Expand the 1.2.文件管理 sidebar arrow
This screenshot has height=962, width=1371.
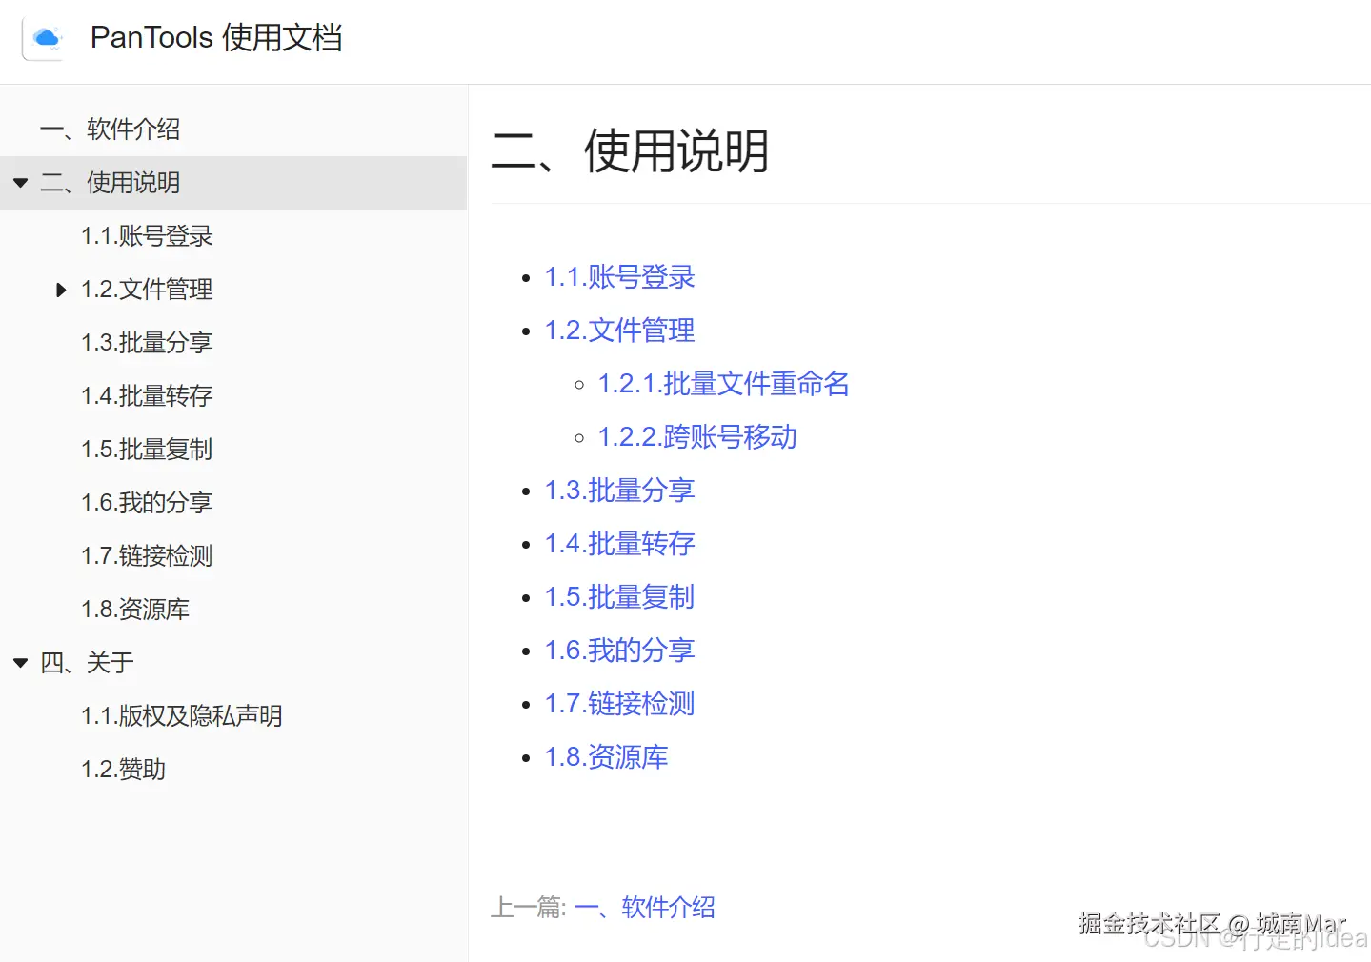click(61, 290)
